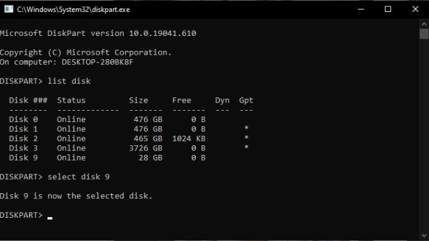Click the scrollbar up arrow

(x=424, y=25)
